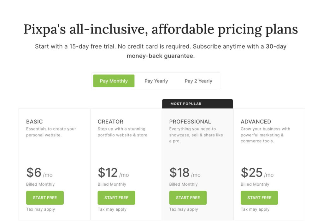Start free trial on the Advanced plan
Image resolution: width=323 pixels, height=222 pixels.
point(259,198)
